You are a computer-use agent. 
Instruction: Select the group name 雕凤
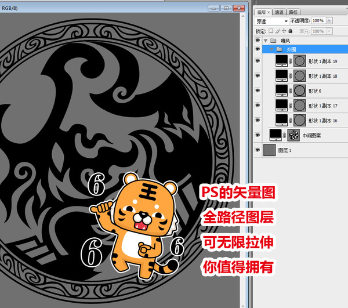point(285,41)
